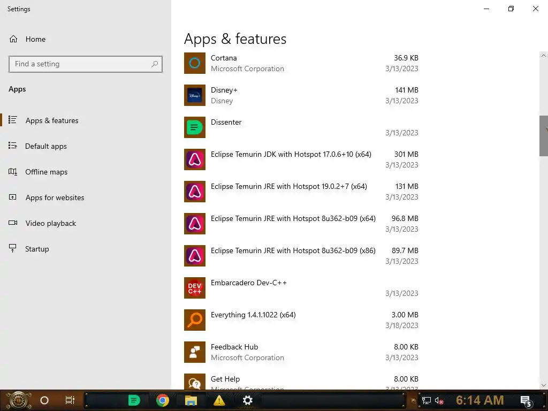Click the 301 MB size value
This screenshot has height=411, width=548.
coord(406,155)
